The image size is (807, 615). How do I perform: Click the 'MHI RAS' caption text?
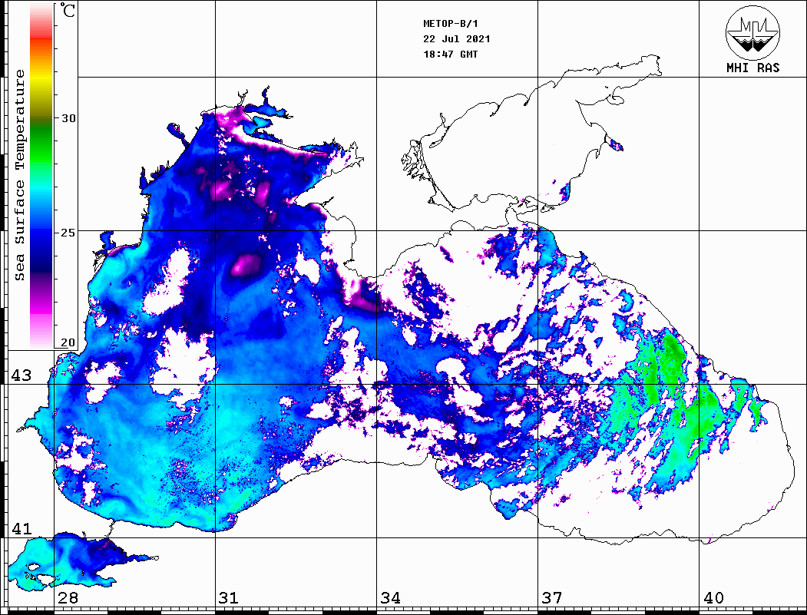coord(752,68)
